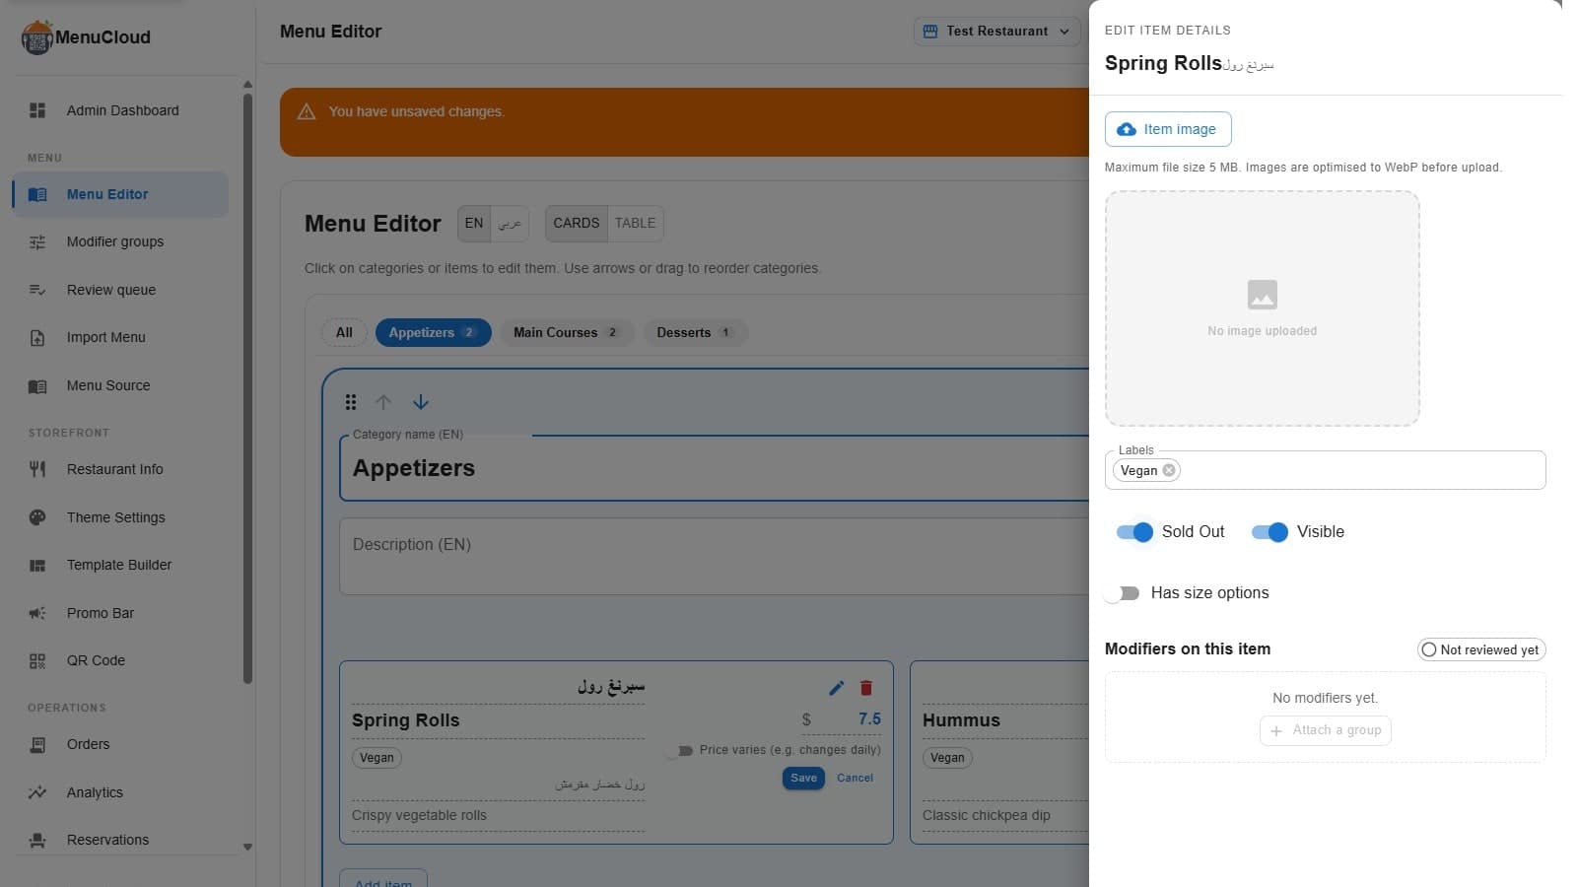
Task: Click the unsaved changes warning icon
Action: click(x=307, y=111)
